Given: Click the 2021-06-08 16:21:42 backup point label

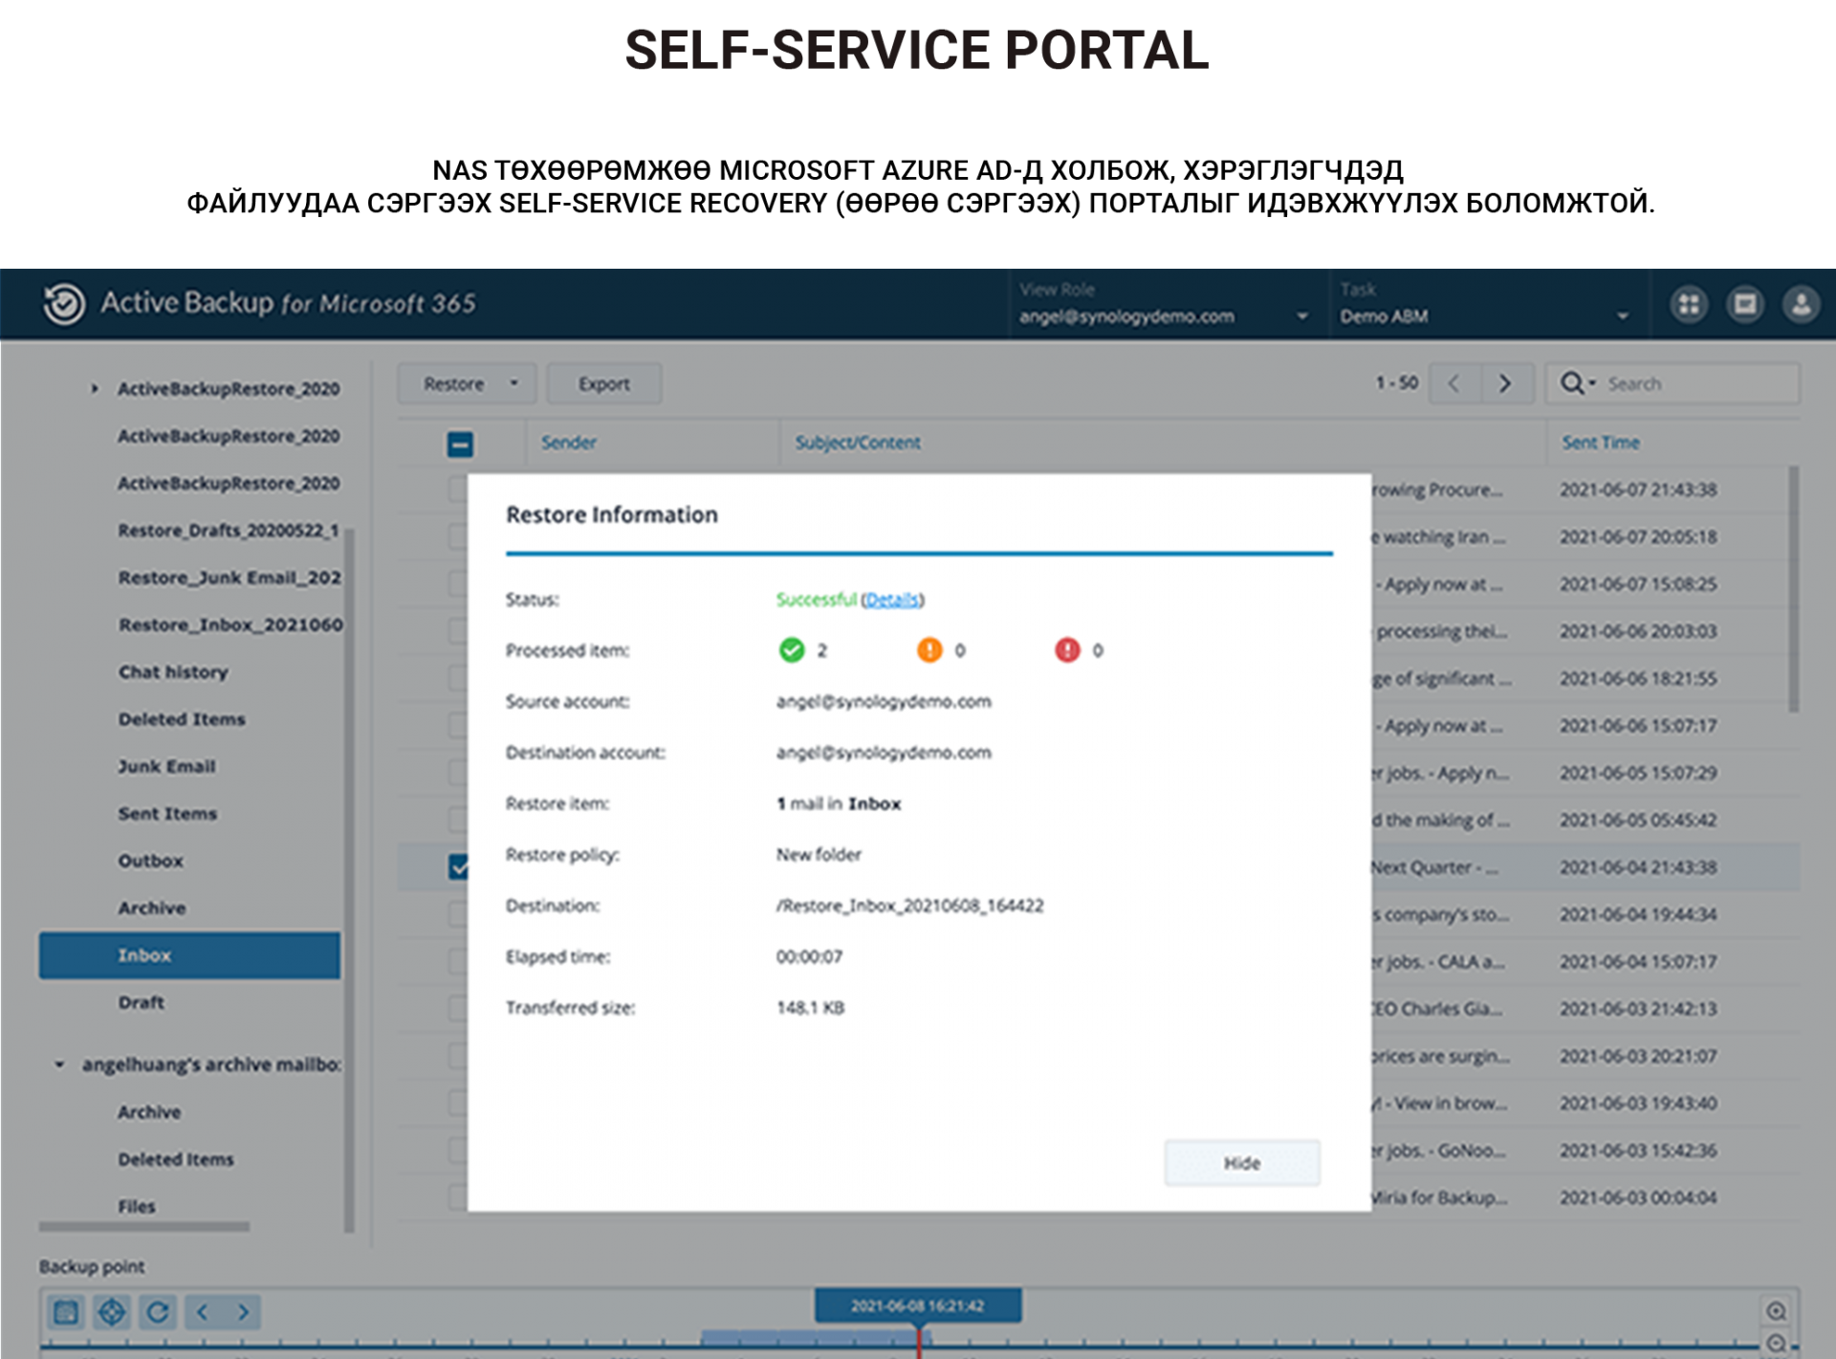Looking at the screenshot, I should [918, 1305].
